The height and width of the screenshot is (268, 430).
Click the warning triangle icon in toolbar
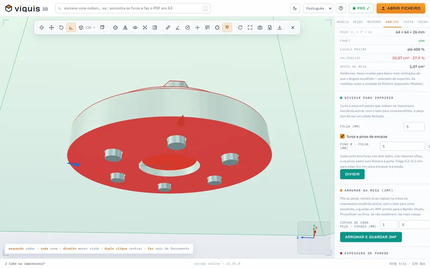(x=125, y=27)
